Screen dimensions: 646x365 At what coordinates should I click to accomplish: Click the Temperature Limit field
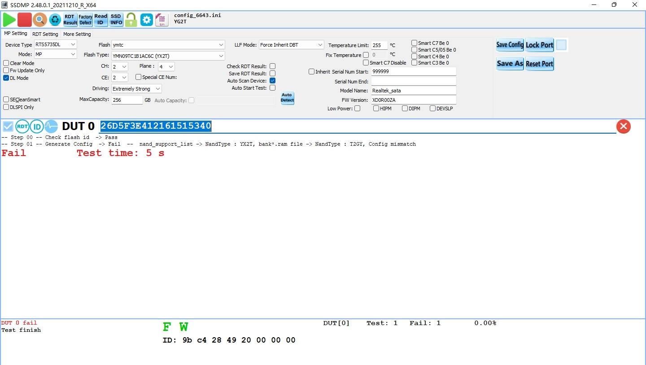coord(380,45)
